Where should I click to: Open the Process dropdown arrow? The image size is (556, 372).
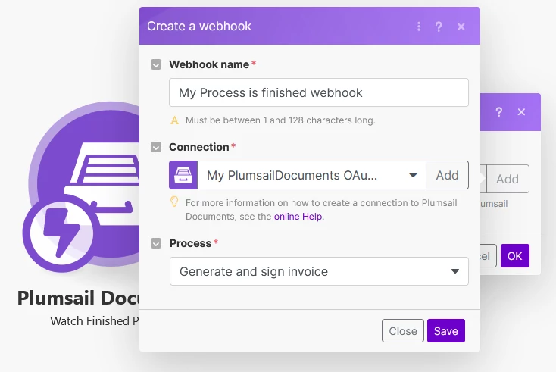point(455,271)
